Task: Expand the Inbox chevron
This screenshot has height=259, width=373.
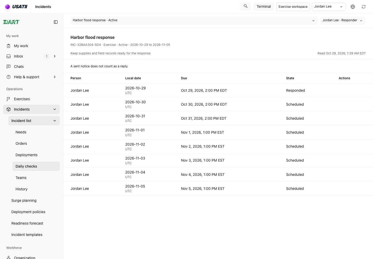Action: coord(55,56)
